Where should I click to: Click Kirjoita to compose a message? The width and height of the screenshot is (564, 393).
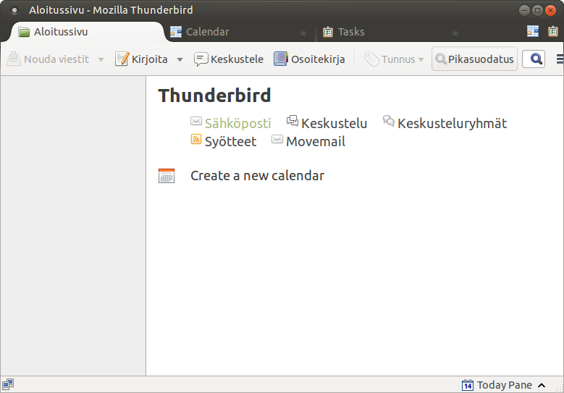click(141, 59)
